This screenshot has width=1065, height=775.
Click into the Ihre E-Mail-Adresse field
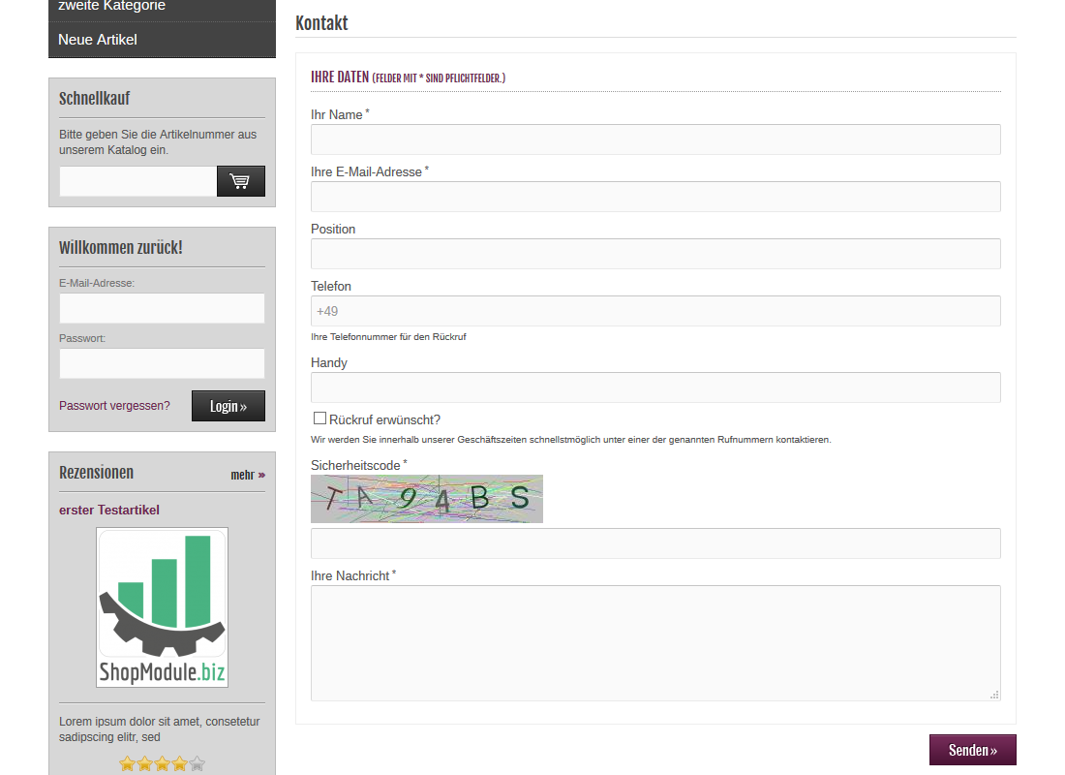(x=654, y=197)
